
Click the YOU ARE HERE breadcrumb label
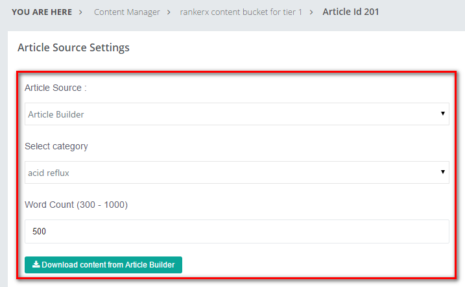(x=42, y=12)
